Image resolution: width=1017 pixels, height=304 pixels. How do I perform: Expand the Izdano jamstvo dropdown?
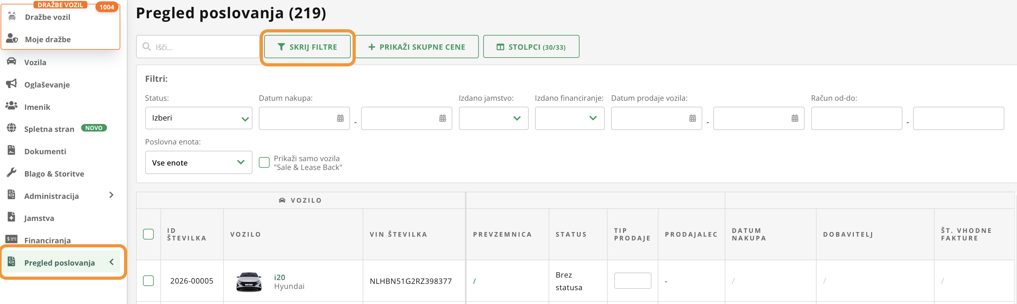(493, 118)
